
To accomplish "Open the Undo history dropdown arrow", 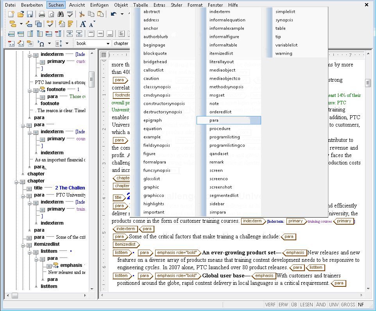I will [x=122, y=14].
